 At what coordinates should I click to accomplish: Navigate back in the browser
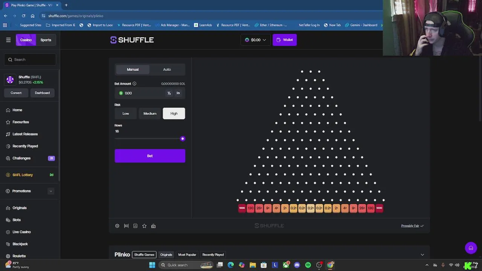6,16
